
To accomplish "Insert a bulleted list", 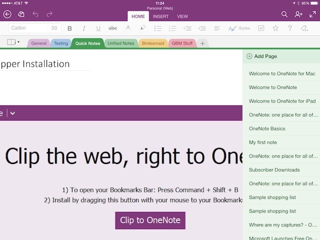I will pyautogui.click(x=158, y=28).
